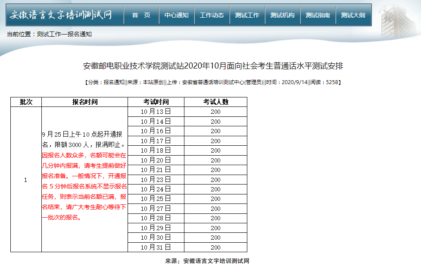
Task: Go to the 中心通知 section
Action: pos(176,16)
